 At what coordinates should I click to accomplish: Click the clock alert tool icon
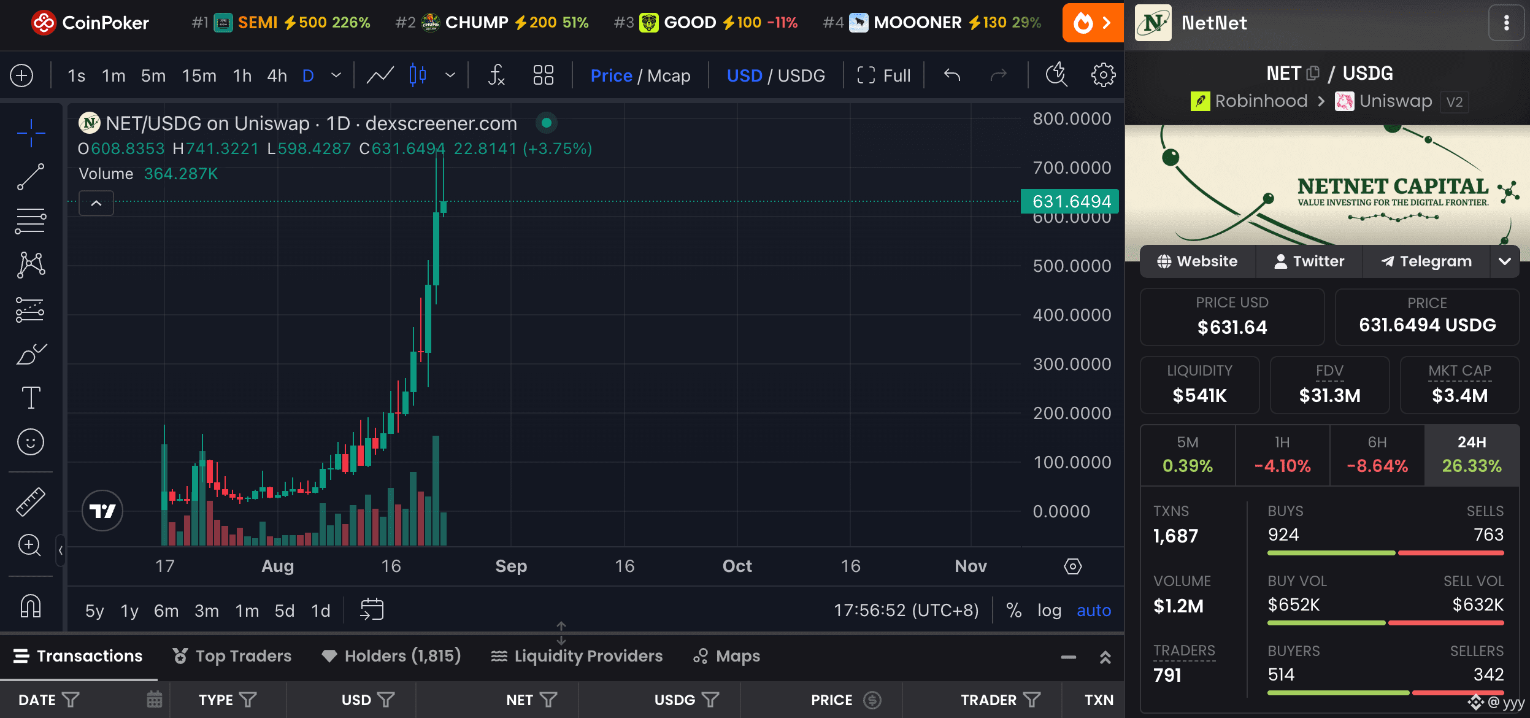[x=1056, y=75]
